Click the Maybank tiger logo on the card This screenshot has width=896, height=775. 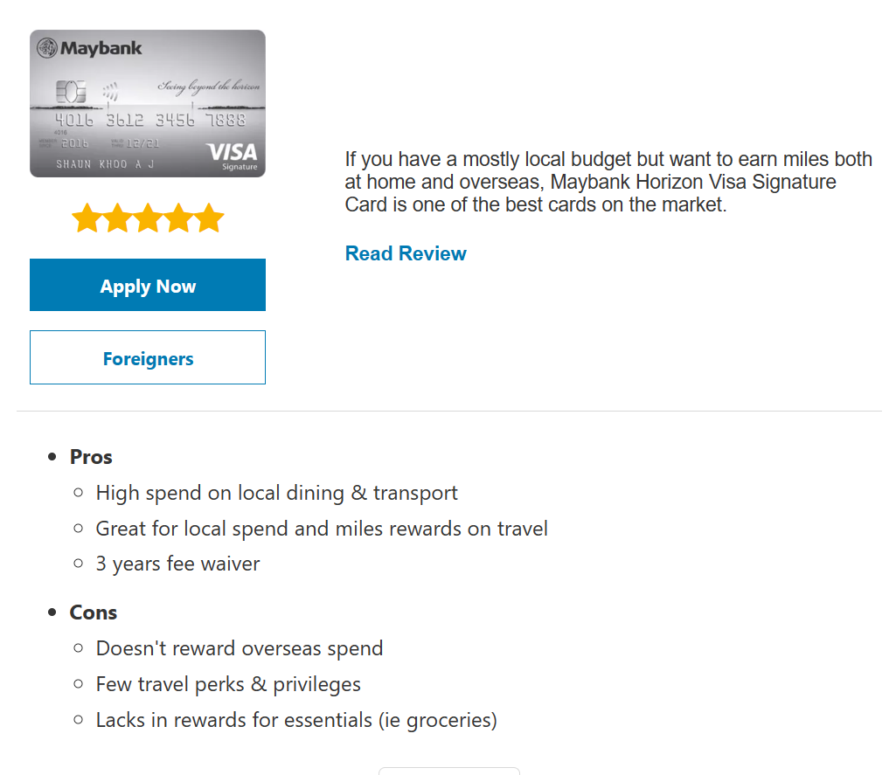47,48
